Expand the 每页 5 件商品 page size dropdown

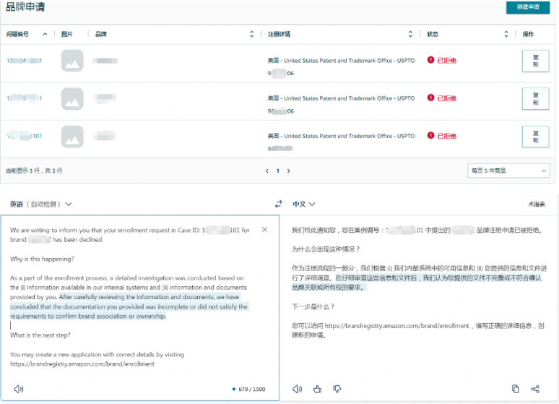(x=508, y=171)
